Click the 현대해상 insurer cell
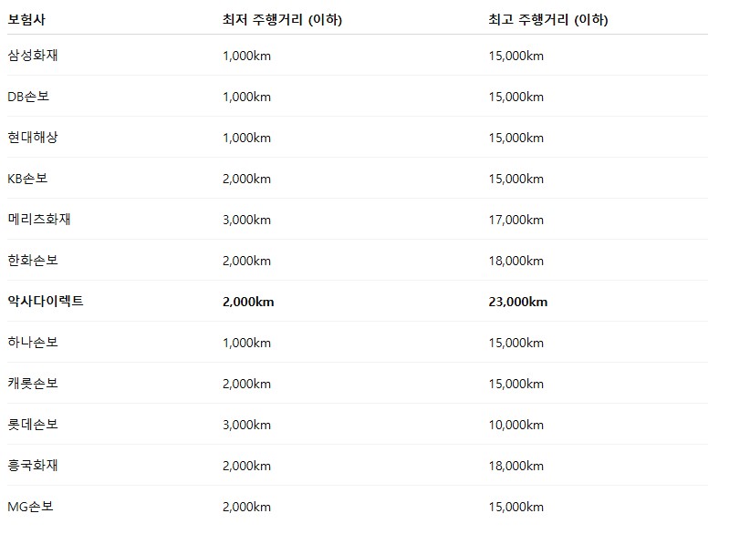The image size is (729, 534). click(x=33, y=138)
